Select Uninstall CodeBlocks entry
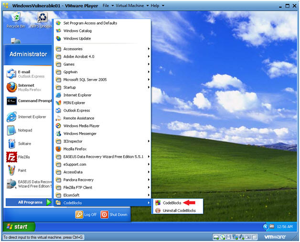This screenshot has height=242, width=300. click(x=179, y=211)
